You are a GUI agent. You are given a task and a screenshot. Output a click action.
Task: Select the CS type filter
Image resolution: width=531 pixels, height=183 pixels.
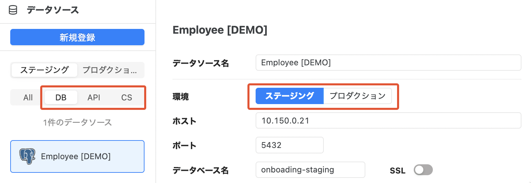[127, 98]
